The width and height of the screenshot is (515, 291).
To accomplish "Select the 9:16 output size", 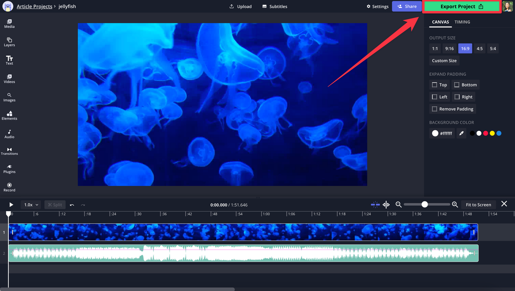I will (x=449, y=48).
